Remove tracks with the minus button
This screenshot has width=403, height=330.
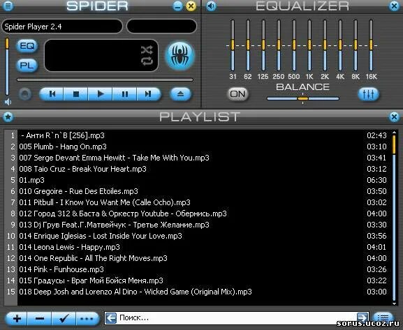39,319
